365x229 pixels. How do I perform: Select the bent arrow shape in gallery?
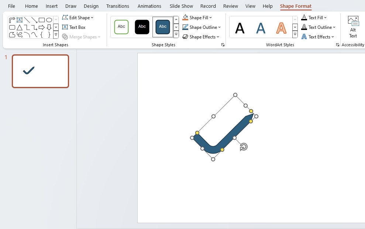tap(12, 20)
